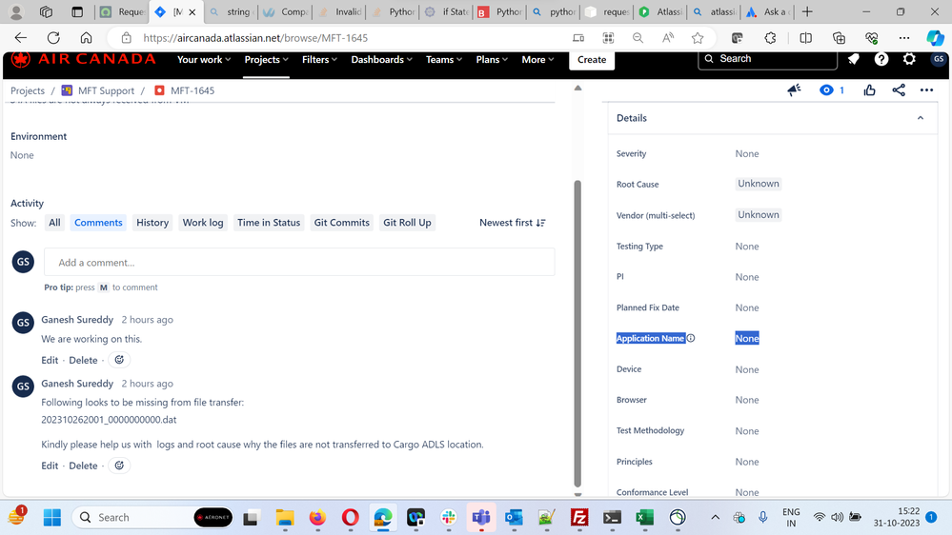Show the Work log tab

click(x=203, y=223)
